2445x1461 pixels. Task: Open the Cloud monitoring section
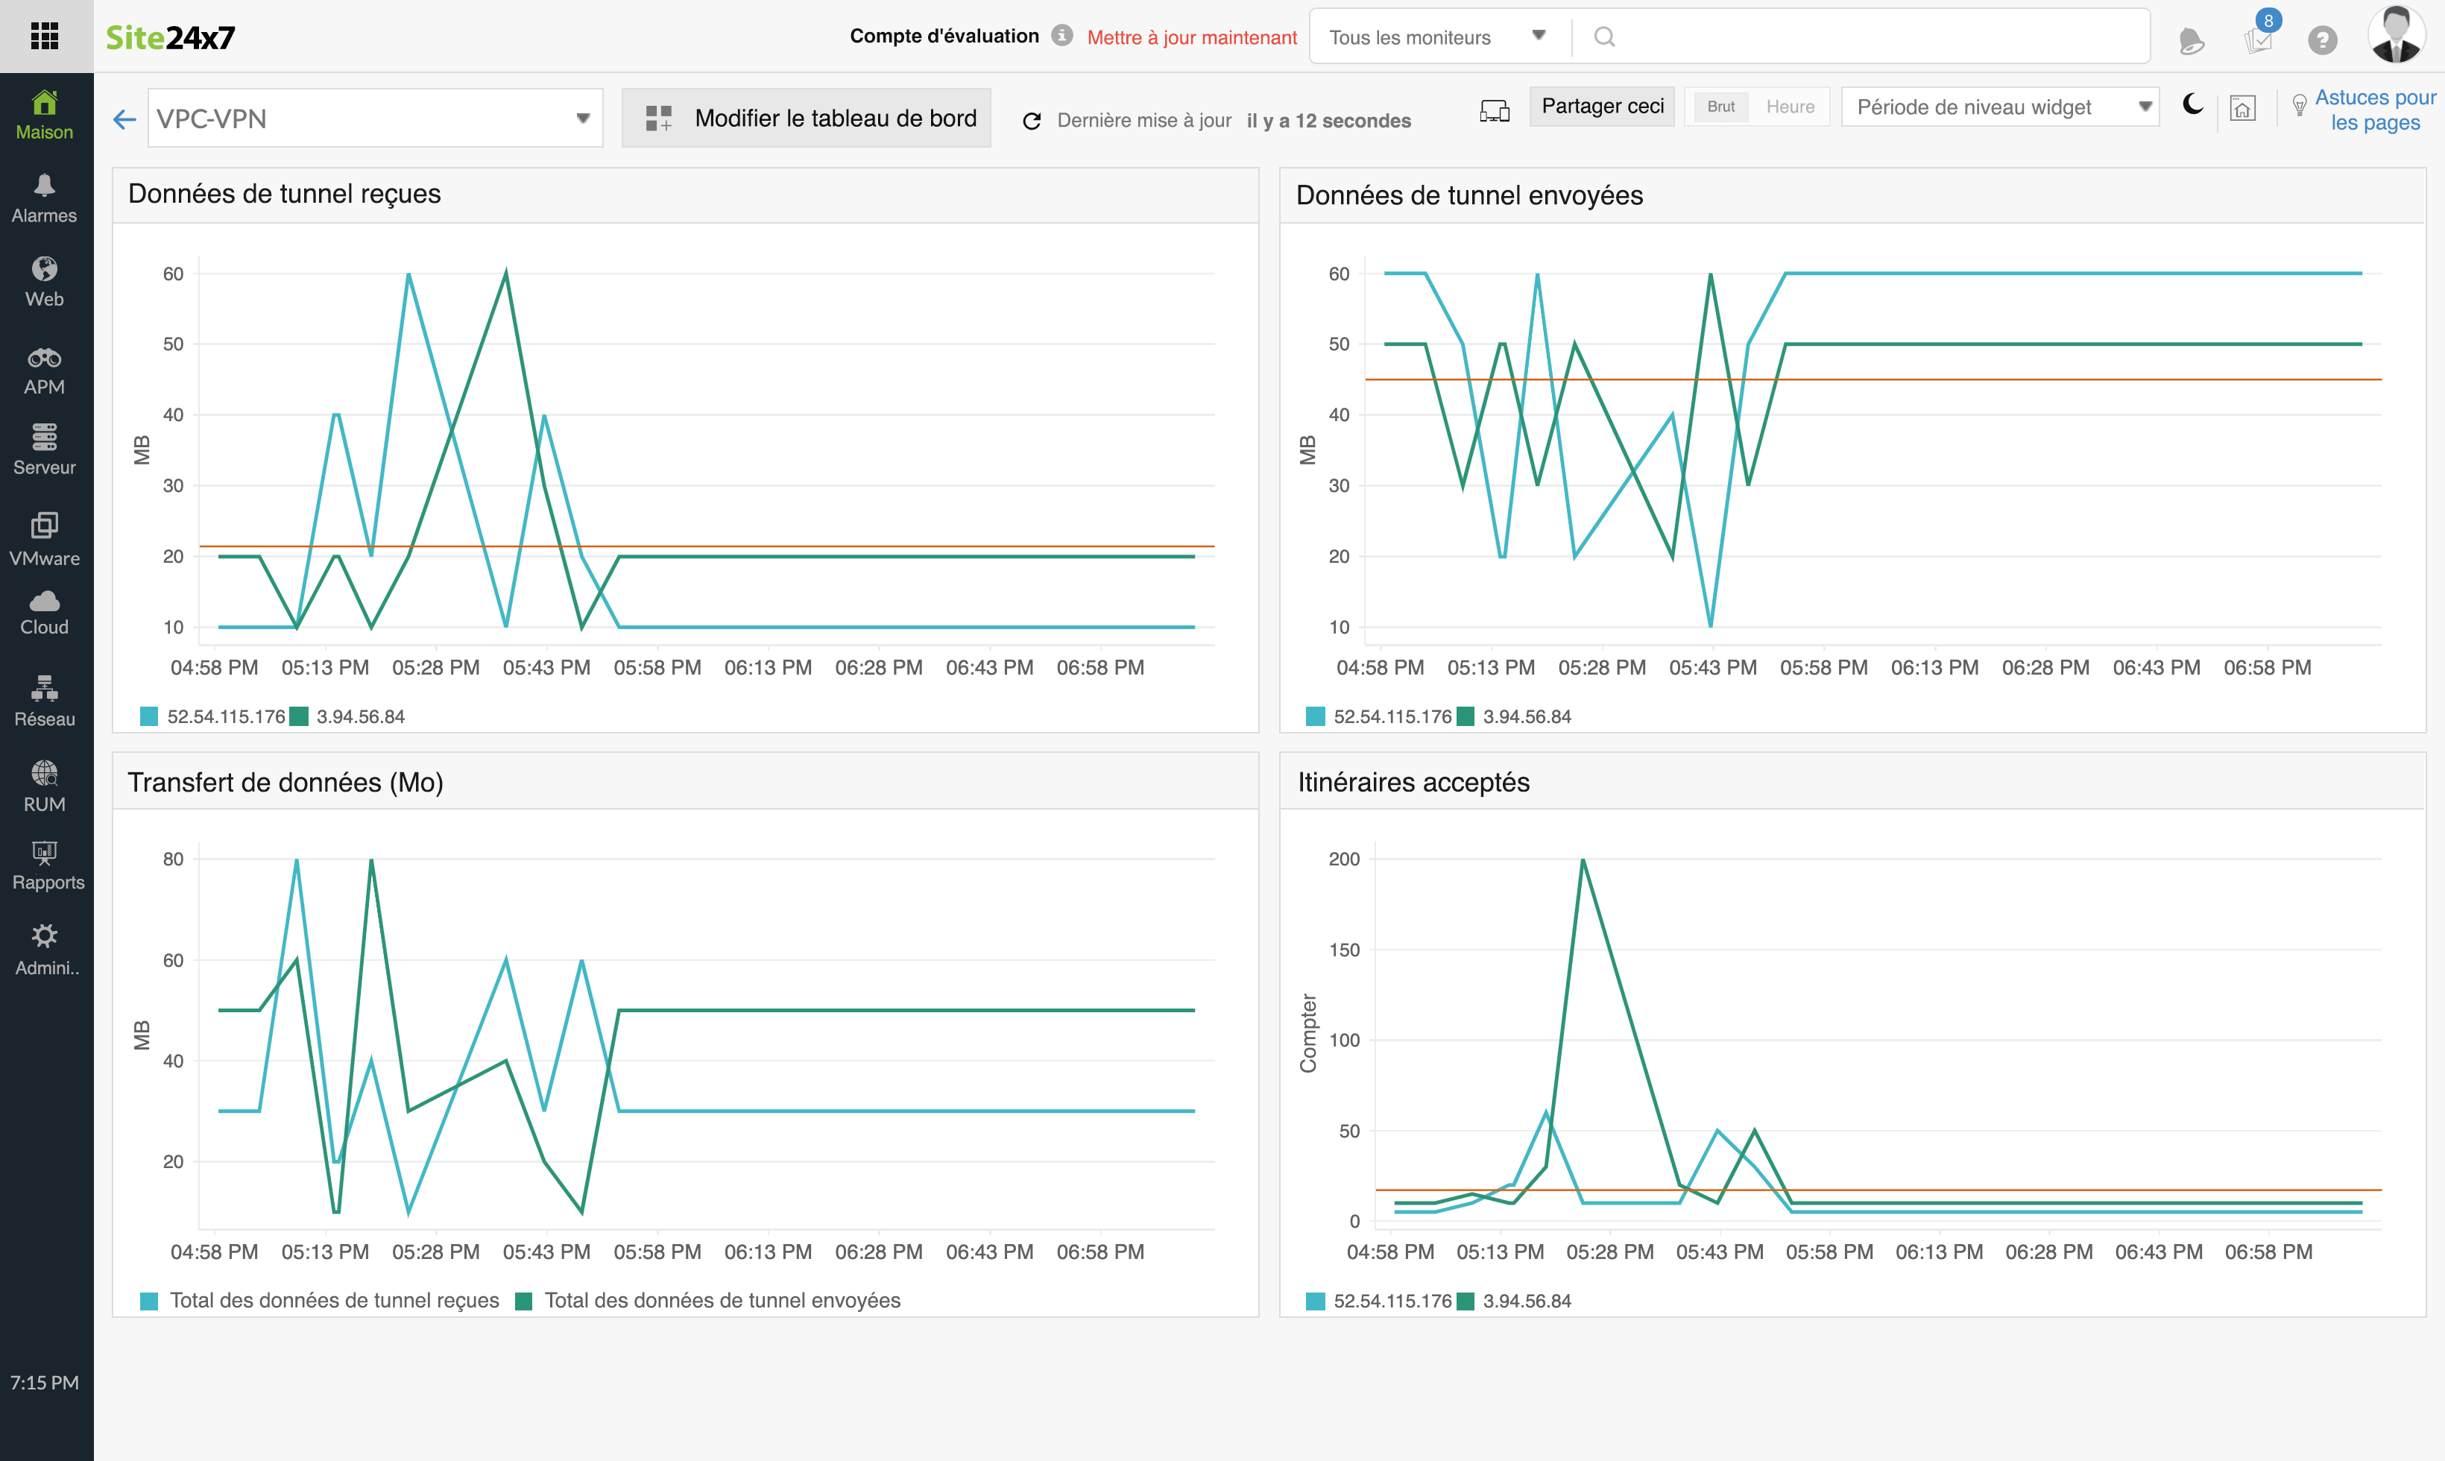click(x=44, y=611)
